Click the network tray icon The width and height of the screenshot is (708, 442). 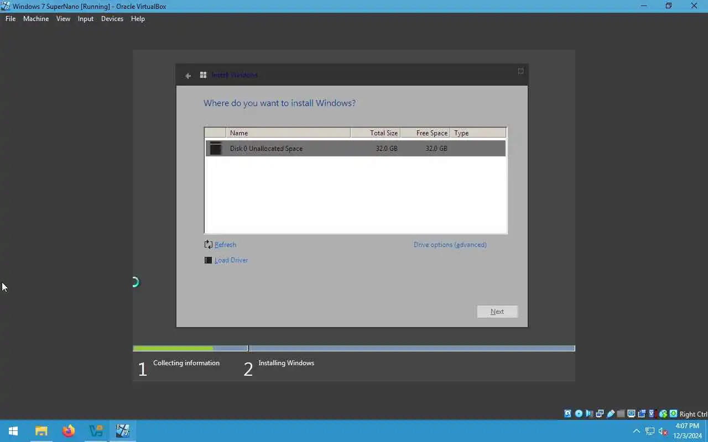[650, 431]
